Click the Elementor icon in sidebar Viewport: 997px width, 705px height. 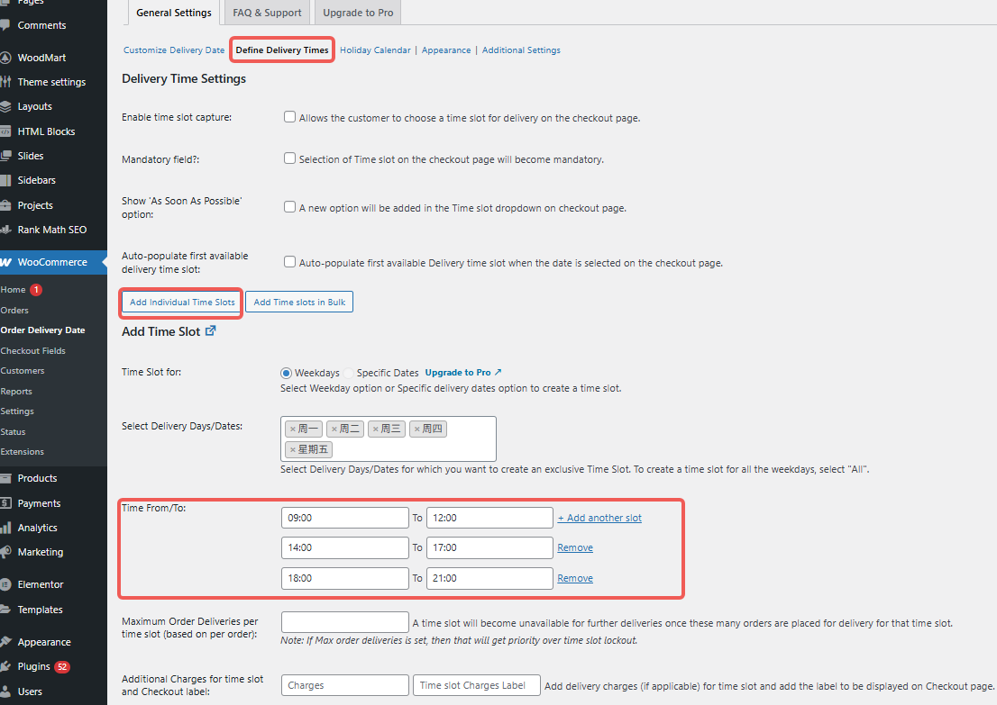coord(5,584)
